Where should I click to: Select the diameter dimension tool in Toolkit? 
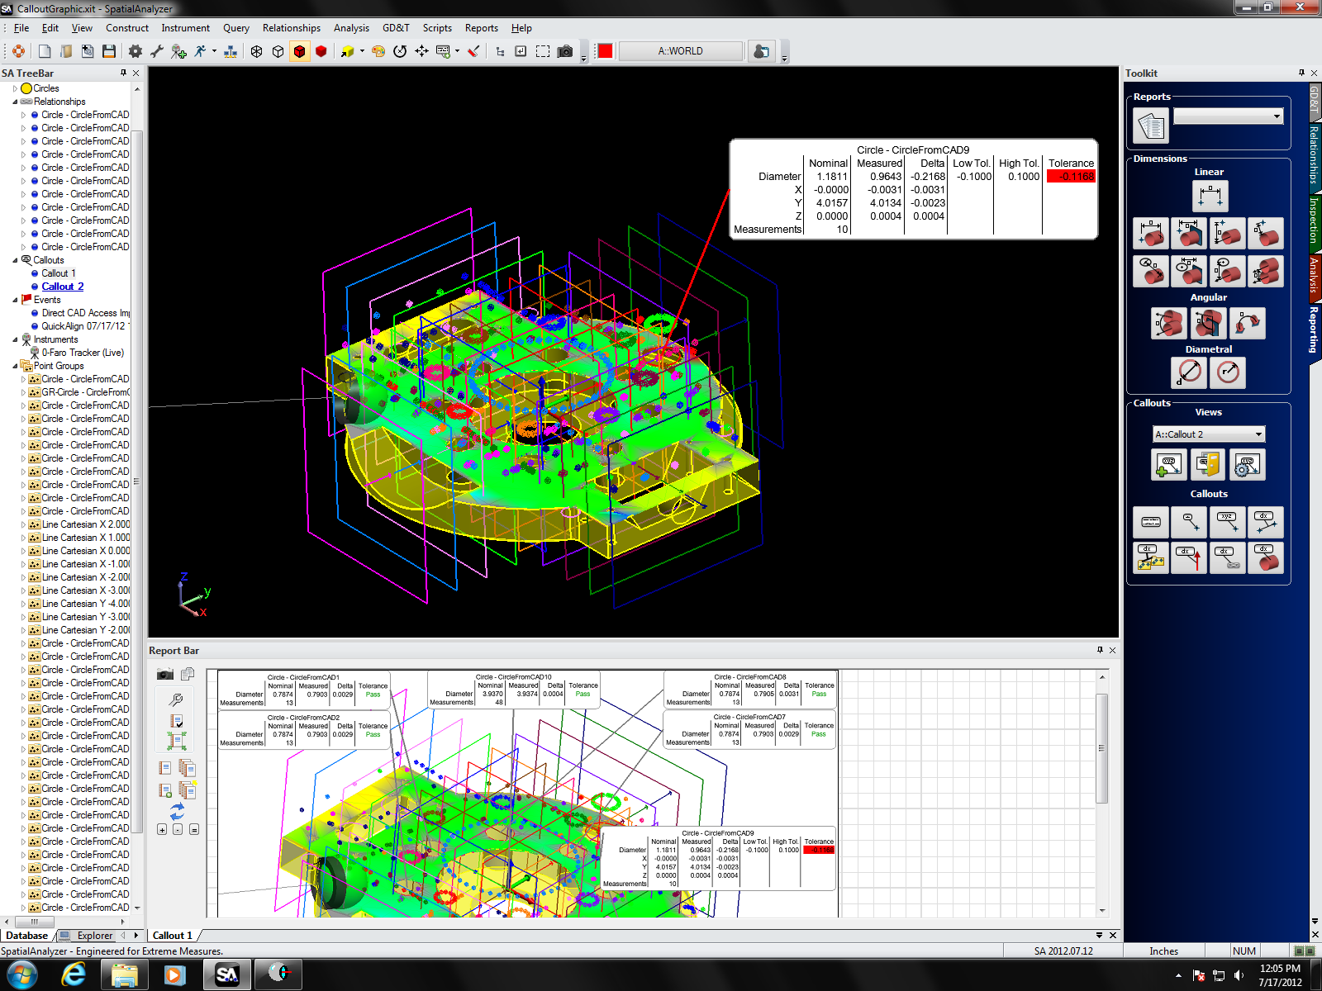[1189, 372]
